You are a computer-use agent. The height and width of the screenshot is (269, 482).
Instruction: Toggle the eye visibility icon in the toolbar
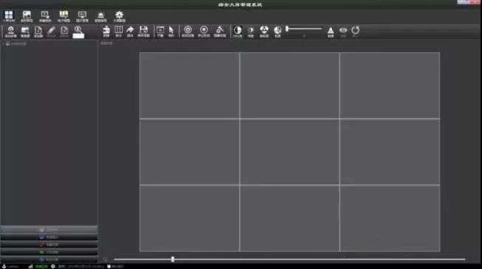tap(343, 31)
